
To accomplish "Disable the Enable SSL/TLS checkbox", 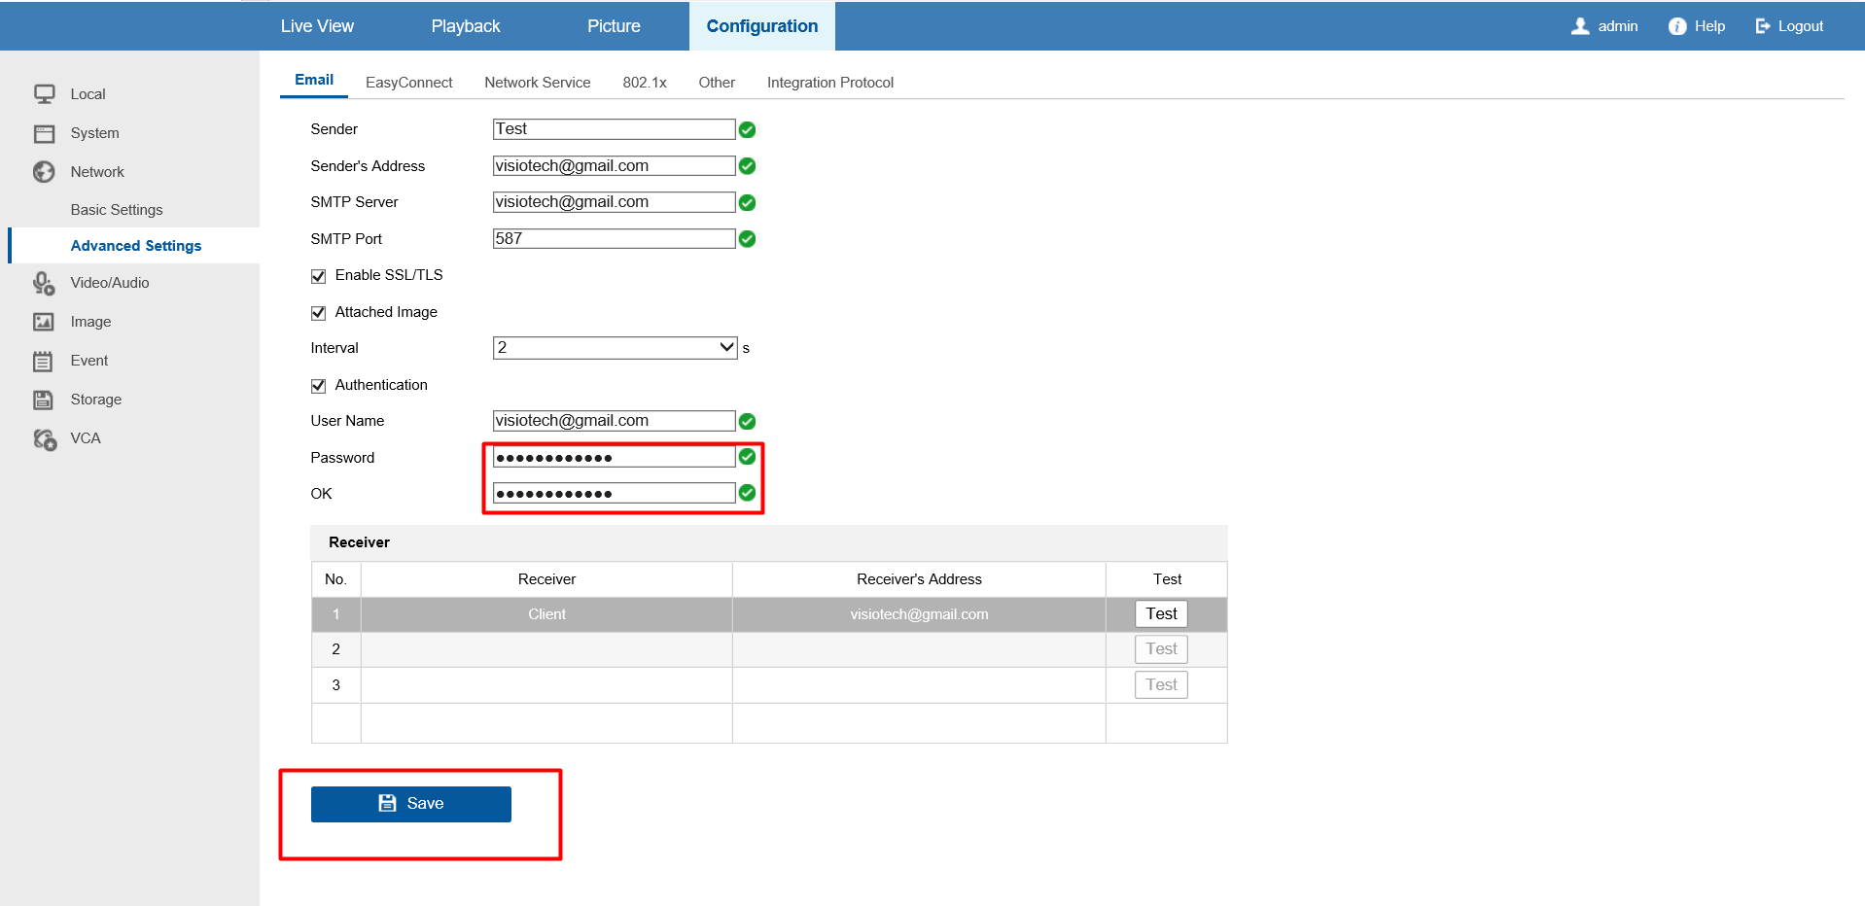I will [318, 276].
